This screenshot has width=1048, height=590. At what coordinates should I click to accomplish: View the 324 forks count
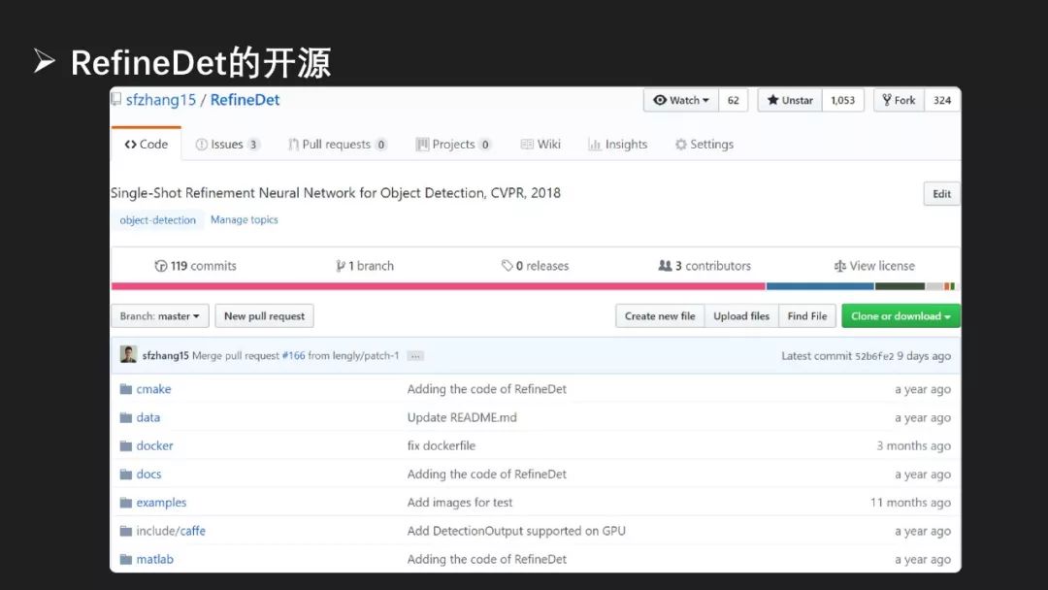click(x=942, y=100)
